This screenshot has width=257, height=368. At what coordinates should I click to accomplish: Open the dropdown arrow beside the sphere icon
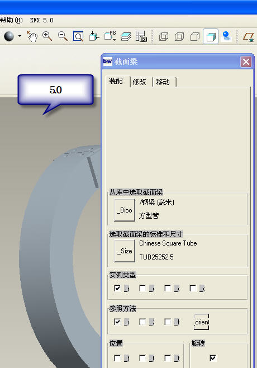point(20,36)
